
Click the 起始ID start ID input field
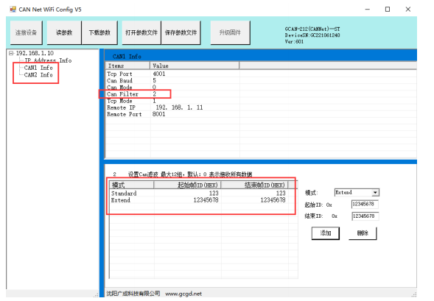(x=365, y=205)
